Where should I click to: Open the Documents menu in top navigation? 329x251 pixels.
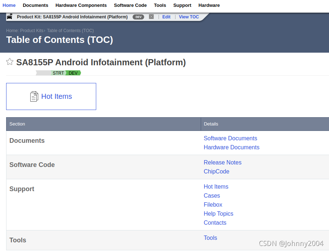35,5
